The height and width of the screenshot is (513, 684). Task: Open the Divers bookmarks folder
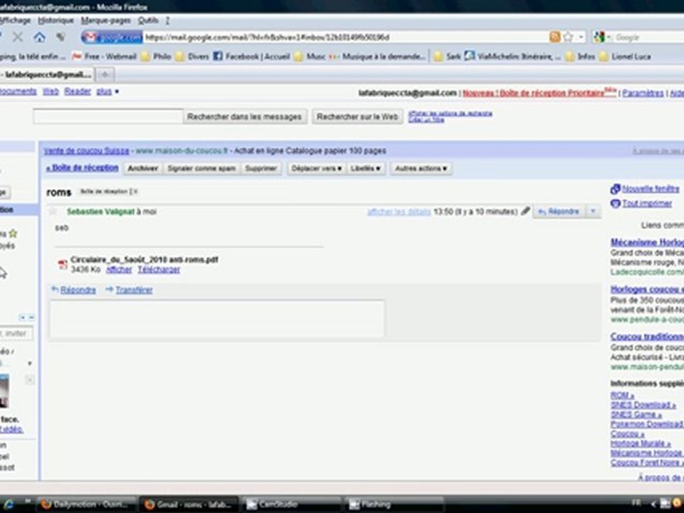point(192,56)
